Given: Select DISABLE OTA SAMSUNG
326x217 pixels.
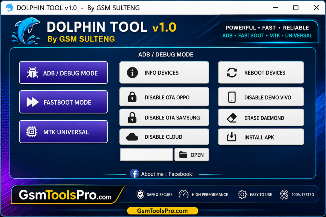Looking at the screenshot, I should click(164, 118).
